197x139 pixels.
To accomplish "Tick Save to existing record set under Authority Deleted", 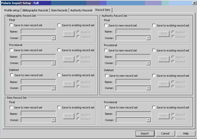I will [154, 75].
